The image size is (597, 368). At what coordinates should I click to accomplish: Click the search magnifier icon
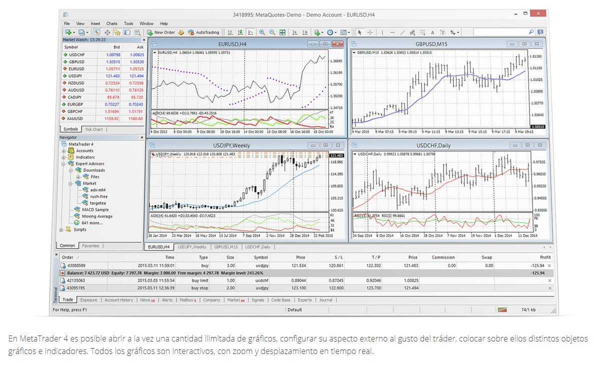pyautogui.click(x=531, y=32)
